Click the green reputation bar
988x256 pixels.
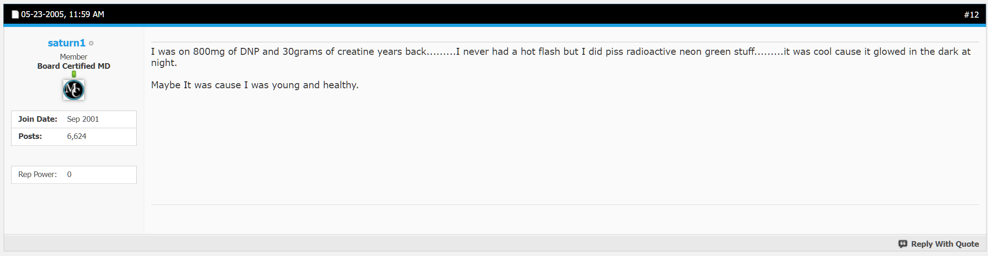tap(74, 74)
